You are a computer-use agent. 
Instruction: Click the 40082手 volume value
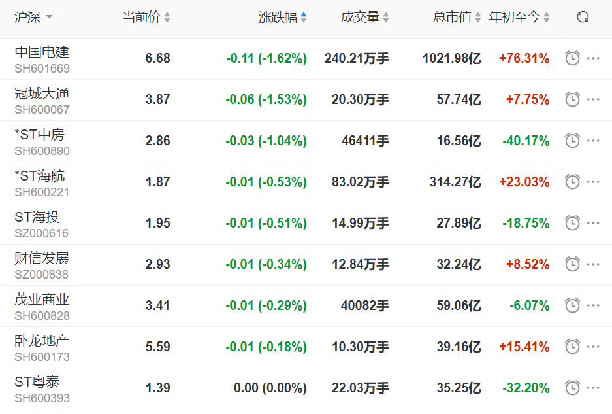365,305
